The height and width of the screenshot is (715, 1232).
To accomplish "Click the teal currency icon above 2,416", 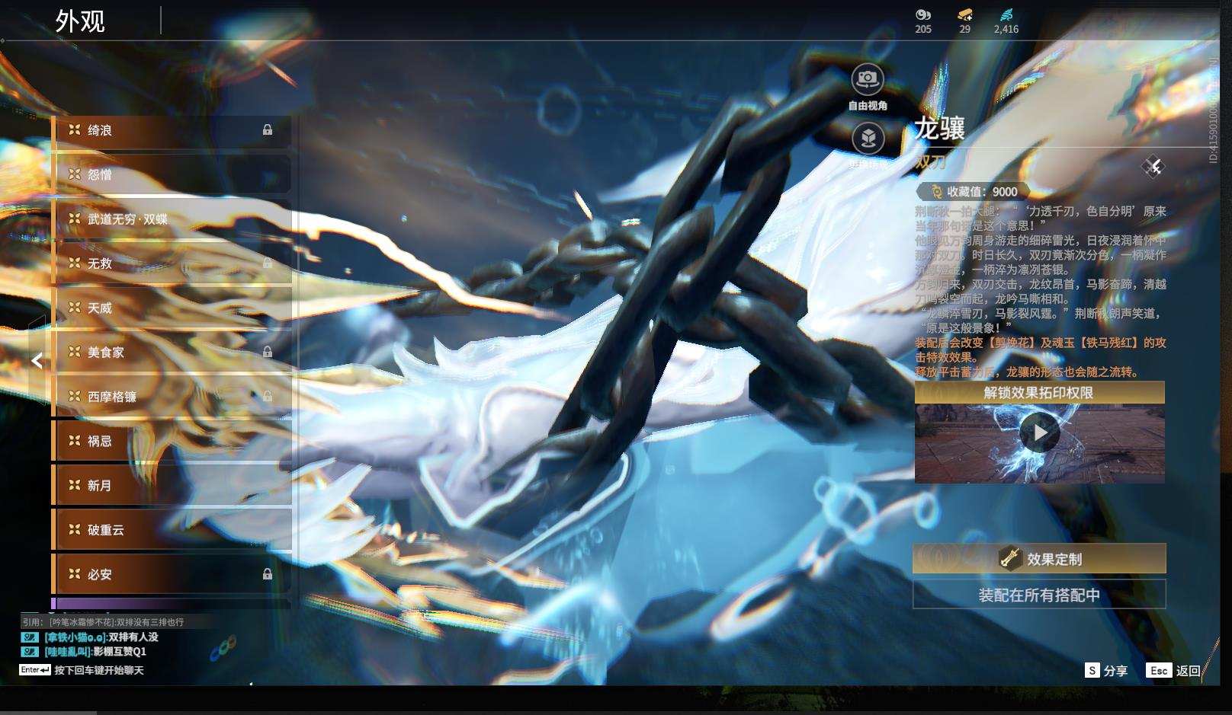I will pos(1006,14).
